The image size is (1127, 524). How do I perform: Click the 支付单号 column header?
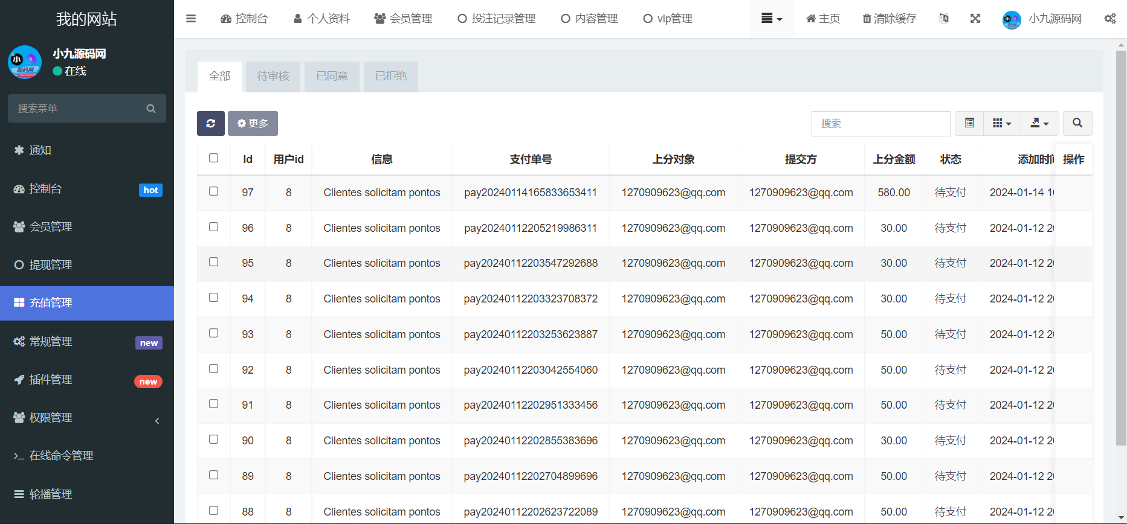coord(531,159)
